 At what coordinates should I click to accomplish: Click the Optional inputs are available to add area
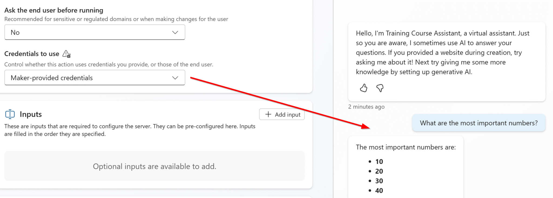click(x=155, y=166)
